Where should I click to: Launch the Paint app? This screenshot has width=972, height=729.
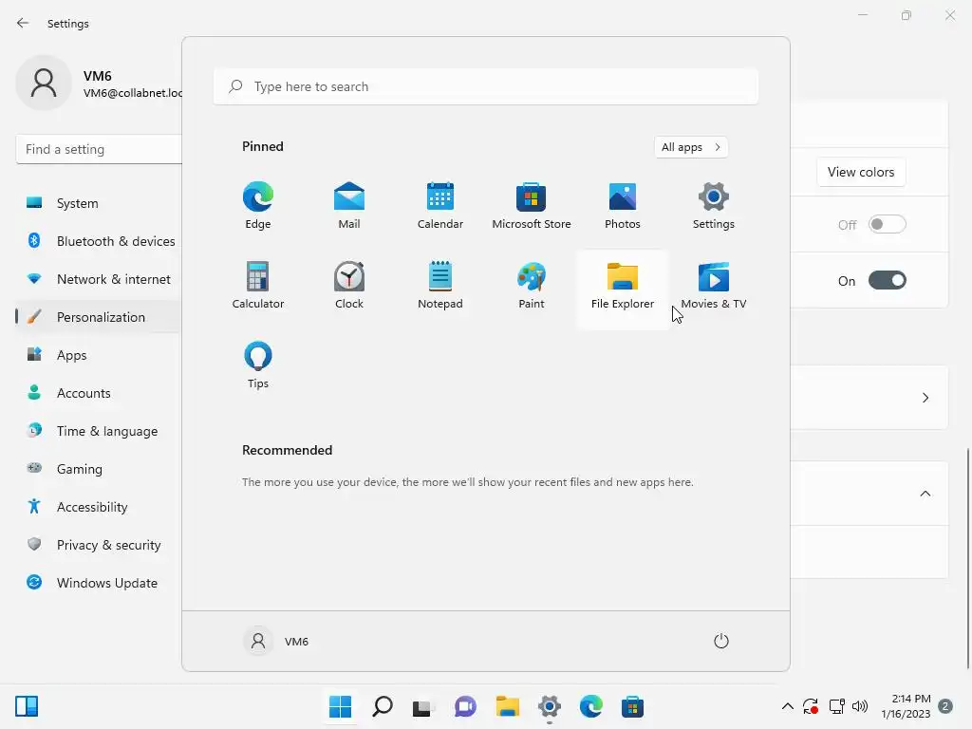tap(532, 285)
